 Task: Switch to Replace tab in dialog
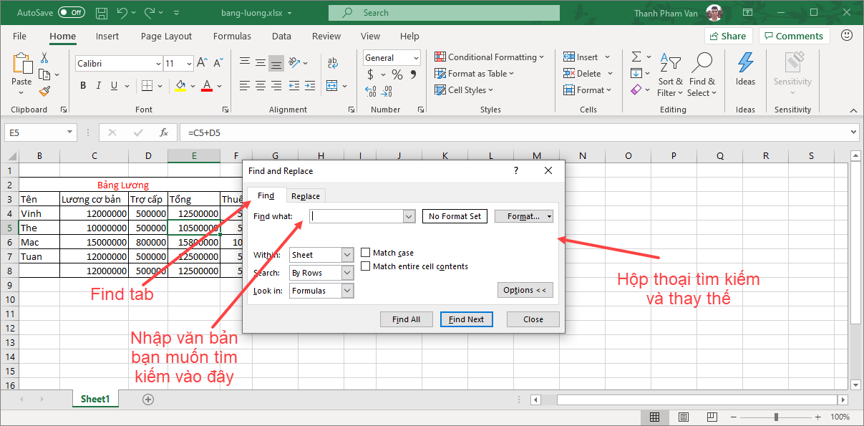pyautogui.click(x=306, y=196)
